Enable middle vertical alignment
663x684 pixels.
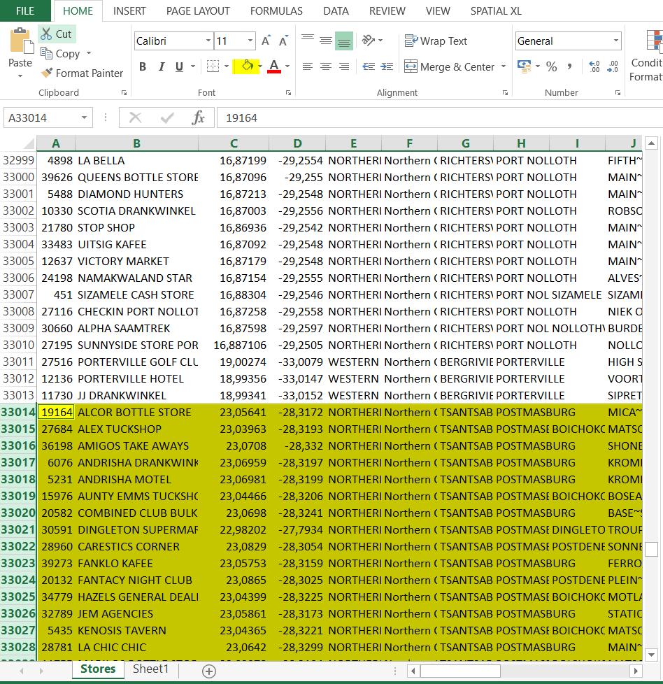tap(325, 41)
